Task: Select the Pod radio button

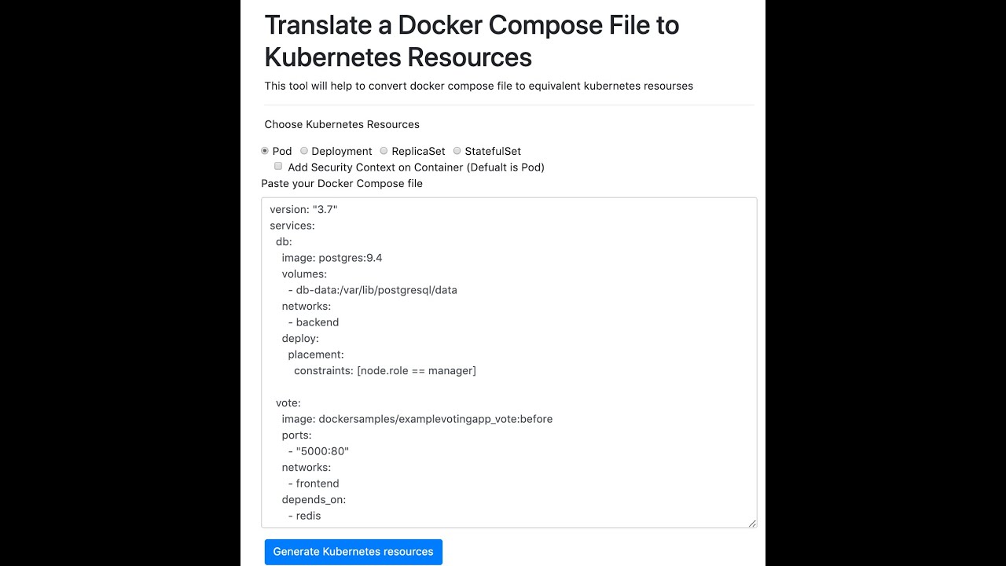Action: (265, 151)
